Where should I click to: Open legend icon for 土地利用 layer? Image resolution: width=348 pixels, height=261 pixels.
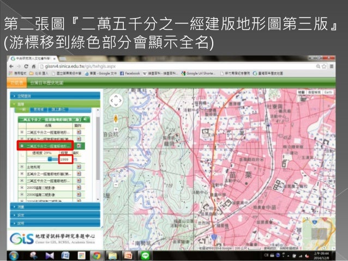79,167
